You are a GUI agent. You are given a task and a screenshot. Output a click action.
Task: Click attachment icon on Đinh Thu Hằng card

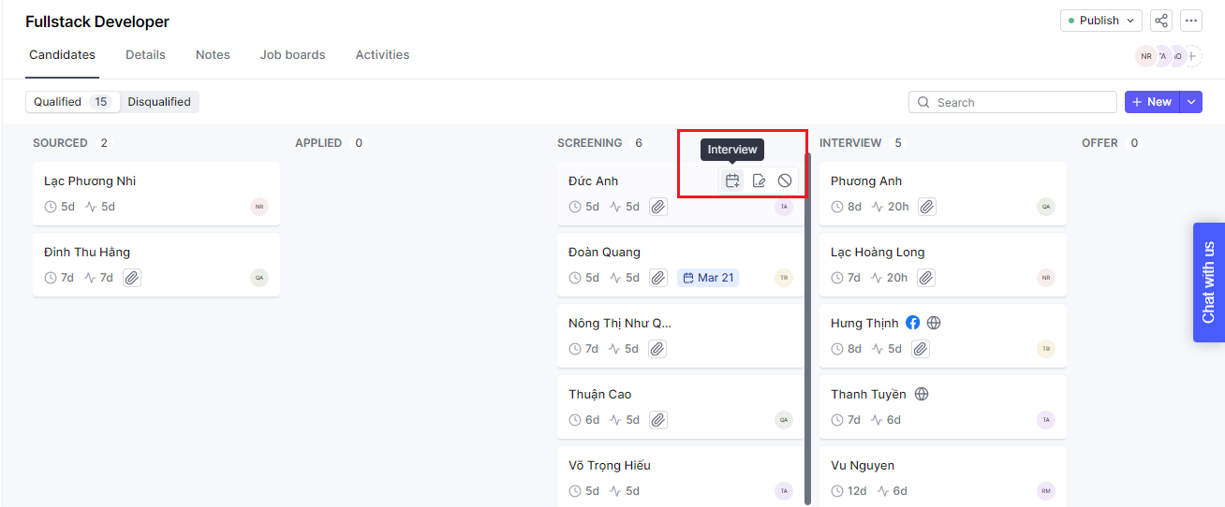tap(132, 278)
